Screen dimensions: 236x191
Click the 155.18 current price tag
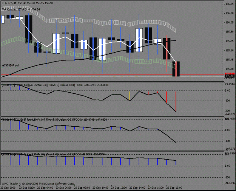[x=230, y=76]
